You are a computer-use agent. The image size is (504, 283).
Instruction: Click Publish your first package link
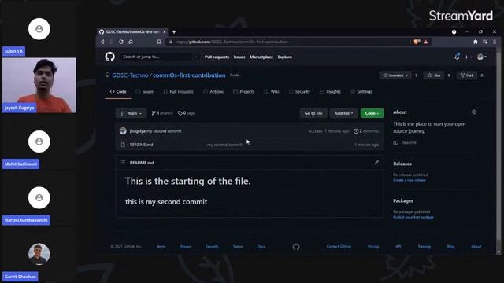[413, 218]
